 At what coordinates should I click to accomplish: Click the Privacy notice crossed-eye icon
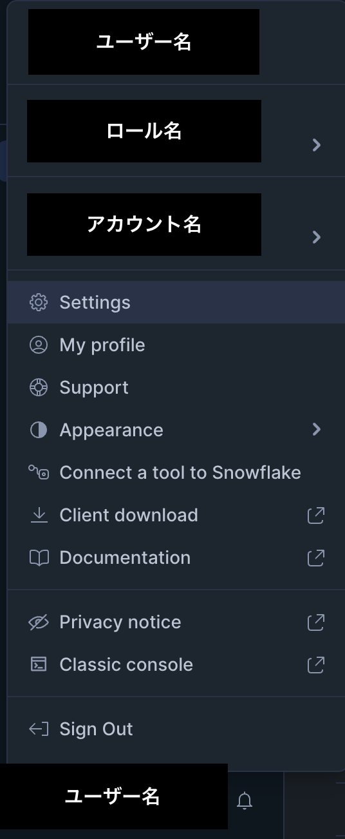click(x=39, y=622)
